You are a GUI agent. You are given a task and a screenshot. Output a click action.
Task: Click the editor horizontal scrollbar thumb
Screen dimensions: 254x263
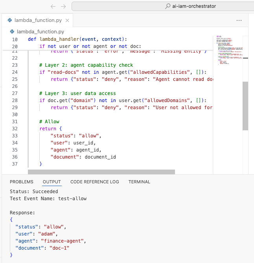coord(101,172)
